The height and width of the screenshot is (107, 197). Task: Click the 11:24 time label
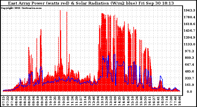pos(72,101)
